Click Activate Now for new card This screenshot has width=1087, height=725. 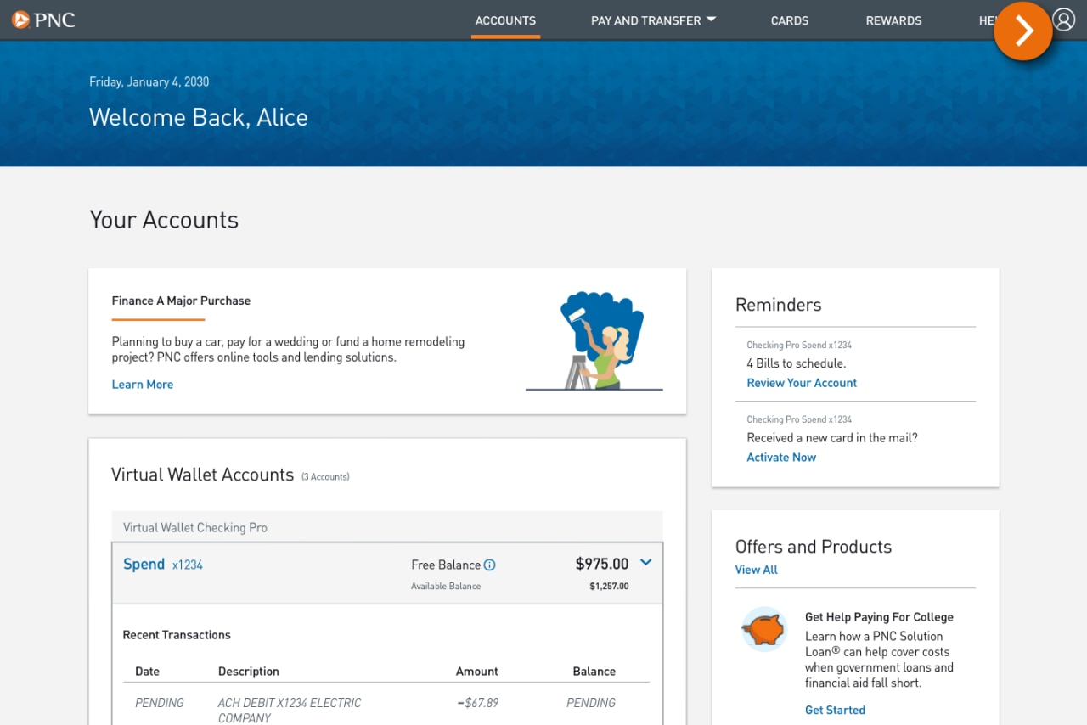pos(780,457)
